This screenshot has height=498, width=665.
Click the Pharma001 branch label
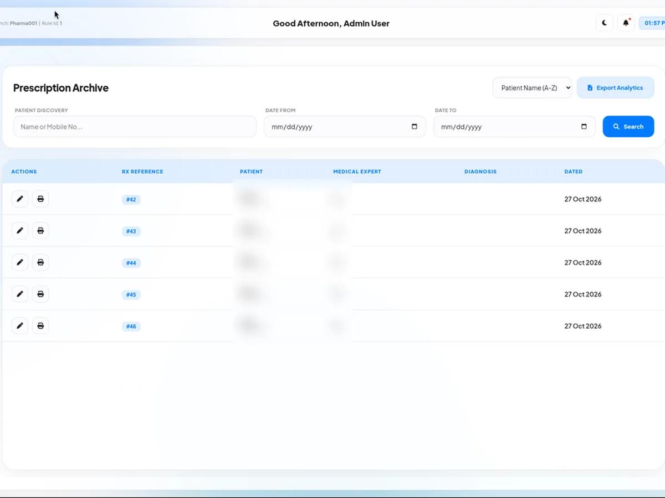click(x=23, y=23)
